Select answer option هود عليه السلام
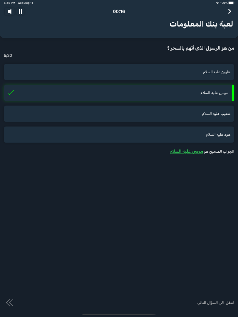The height and width of the screenshot is (317, 238). click(119, 134)
